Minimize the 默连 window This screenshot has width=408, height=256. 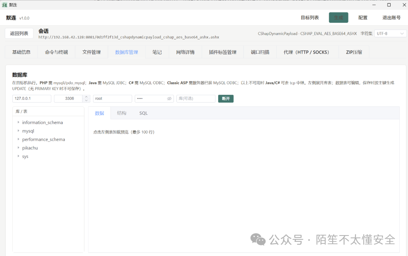pos(374,5)
